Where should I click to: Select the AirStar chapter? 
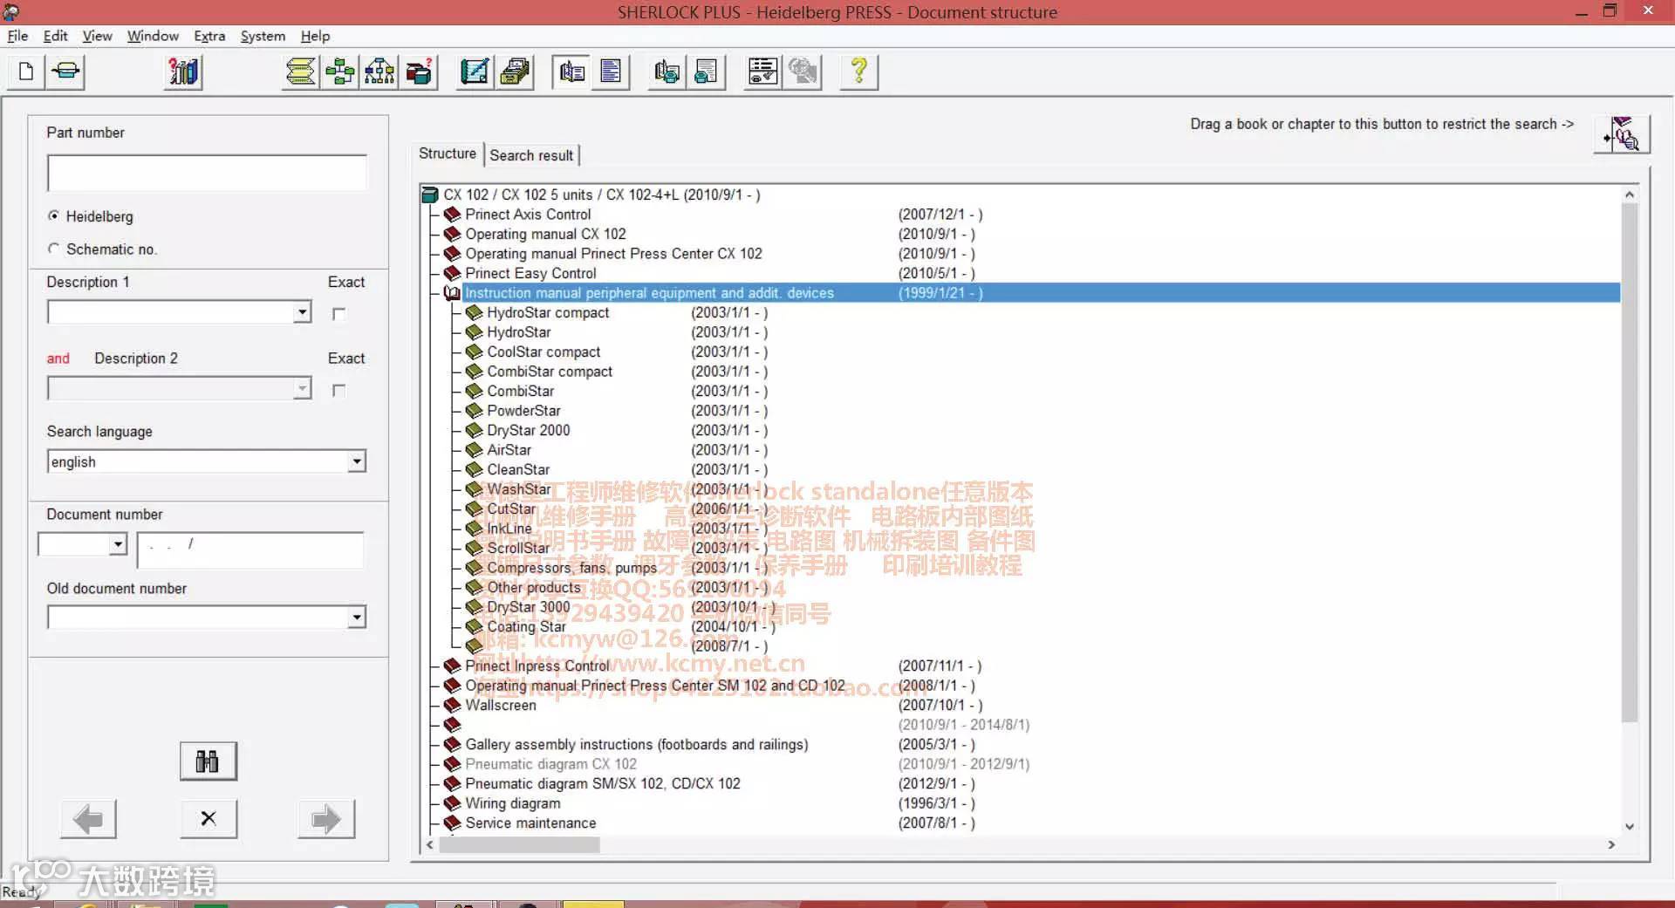coord(509,450)
